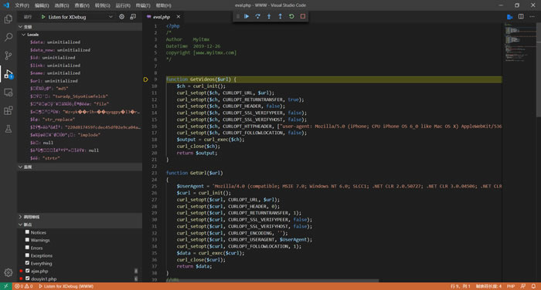This screenshot has width=541, height=290.
Task: Open the Help (H) menu
Action: [164, 5]
